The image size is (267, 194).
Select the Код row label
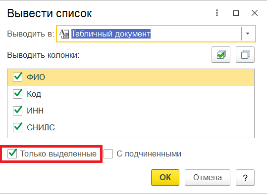point(34,94)
